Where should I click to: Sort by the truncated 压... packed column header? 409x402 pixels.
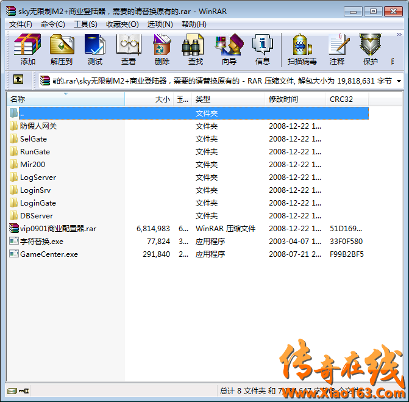tap(183, 99)
